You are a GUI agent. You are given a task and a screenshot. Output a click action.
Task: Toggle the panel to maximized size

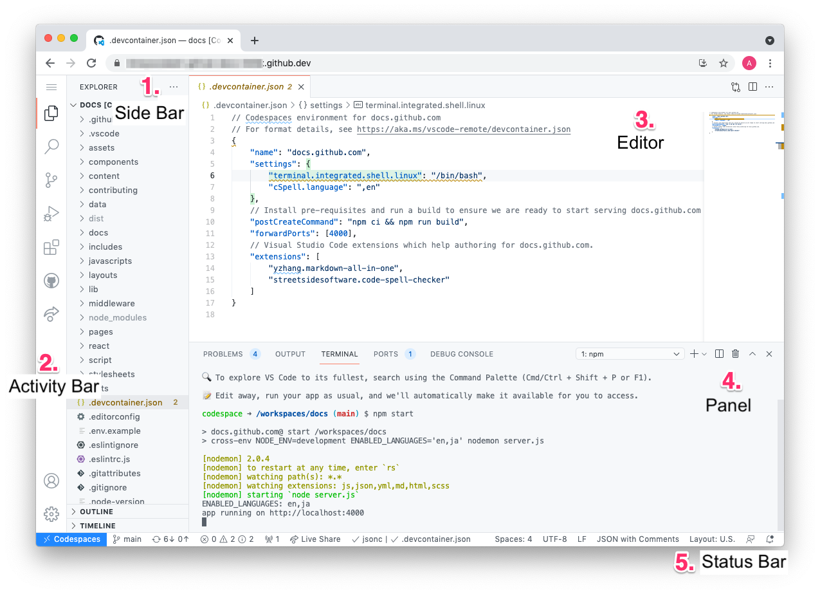[752, 353]
